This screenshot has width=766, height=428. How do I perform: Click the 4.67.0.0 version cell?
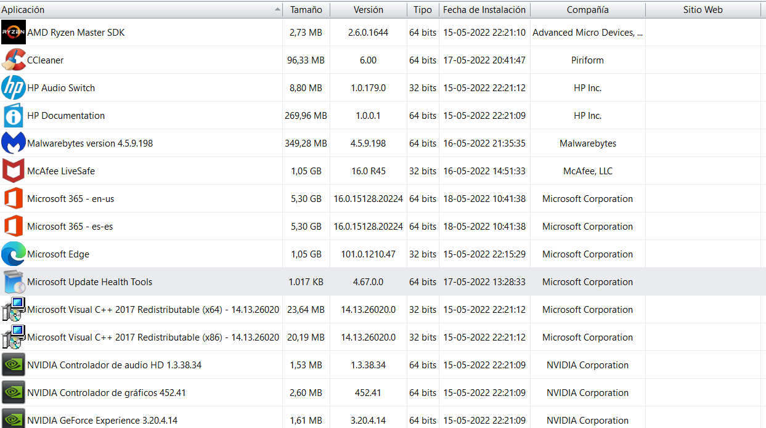[x=369, y=281]
